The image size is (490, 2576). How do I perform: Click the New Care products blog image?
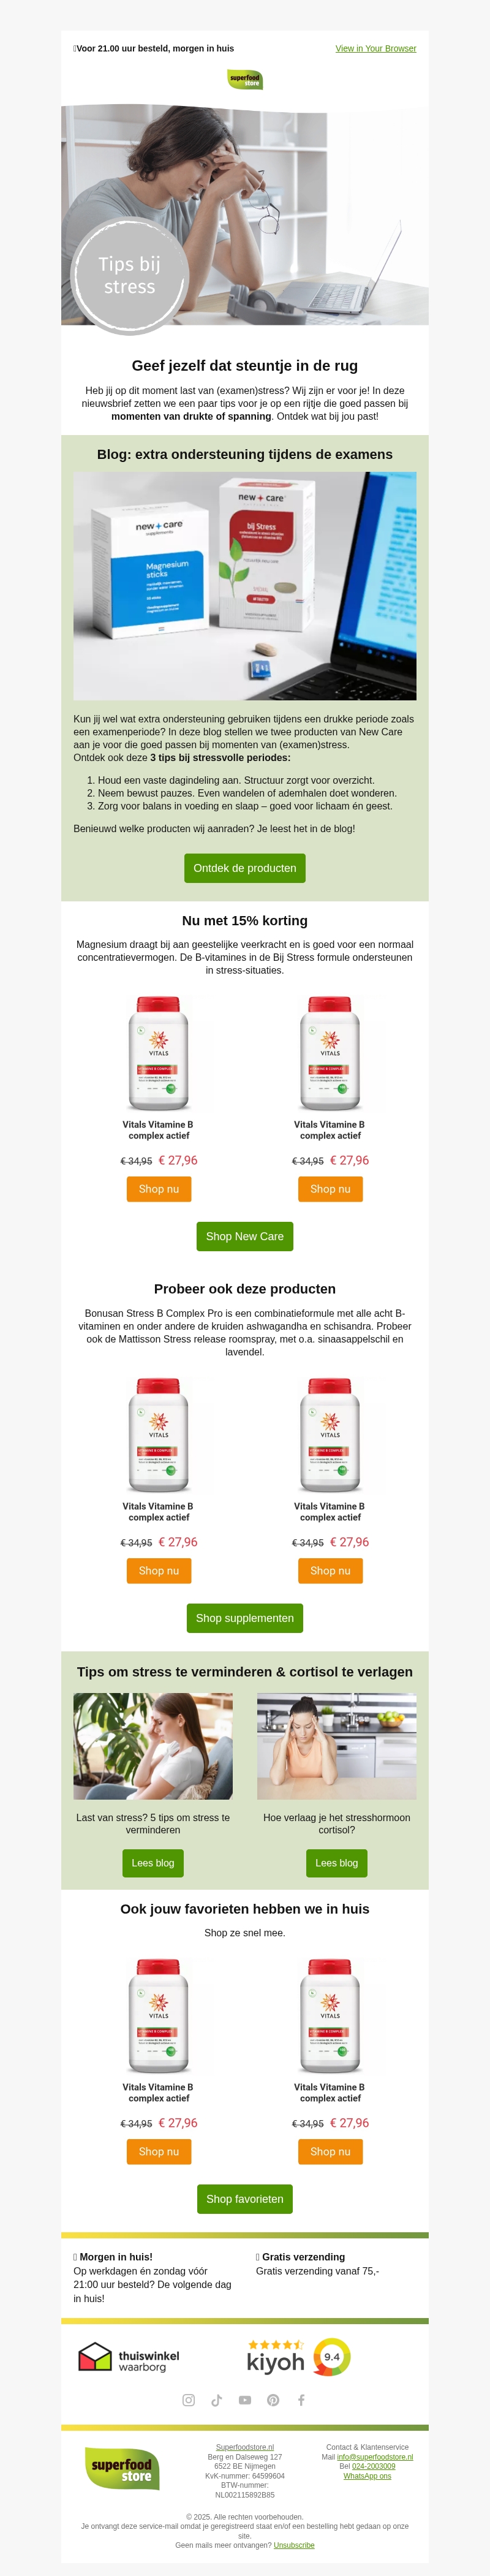click(245, 585)
